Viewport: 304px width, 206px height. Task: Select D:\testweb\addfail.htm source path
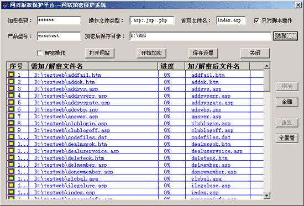tap(67, 75)
